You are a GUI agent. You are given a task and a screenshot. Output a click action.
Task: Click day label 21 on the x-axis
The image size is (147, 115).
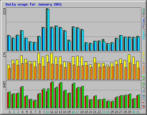[x=95, y=112]
